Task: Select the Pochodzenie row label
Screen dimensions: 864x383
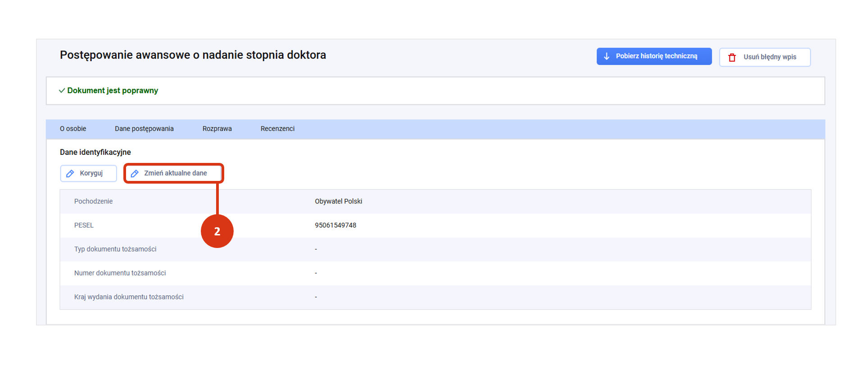Action: [93, 201]
